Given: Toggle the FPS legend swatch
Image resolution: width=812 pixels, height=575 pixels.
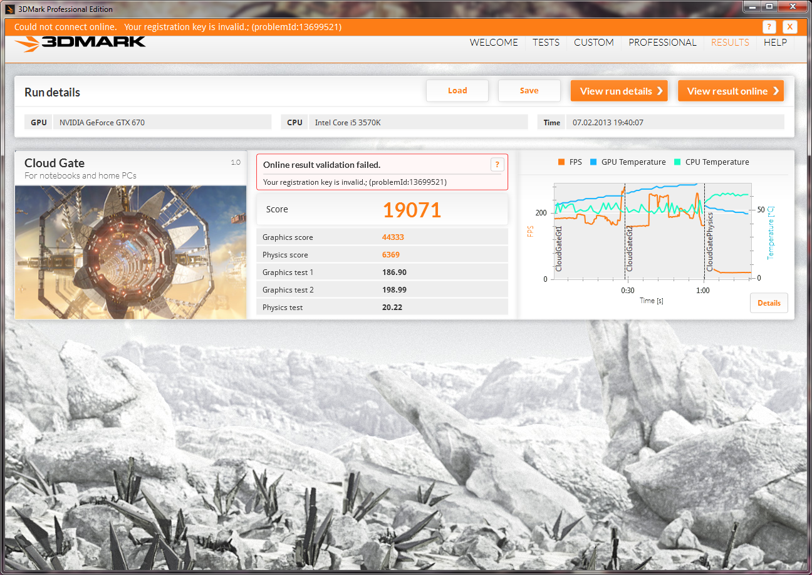Looking at the screenshot, I should tap(561, 162).
